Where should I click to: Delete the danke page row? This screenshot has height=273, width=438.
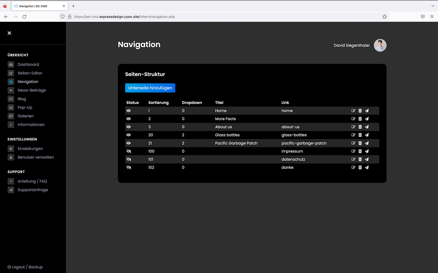pyautogui.click(x=360, y=167)
